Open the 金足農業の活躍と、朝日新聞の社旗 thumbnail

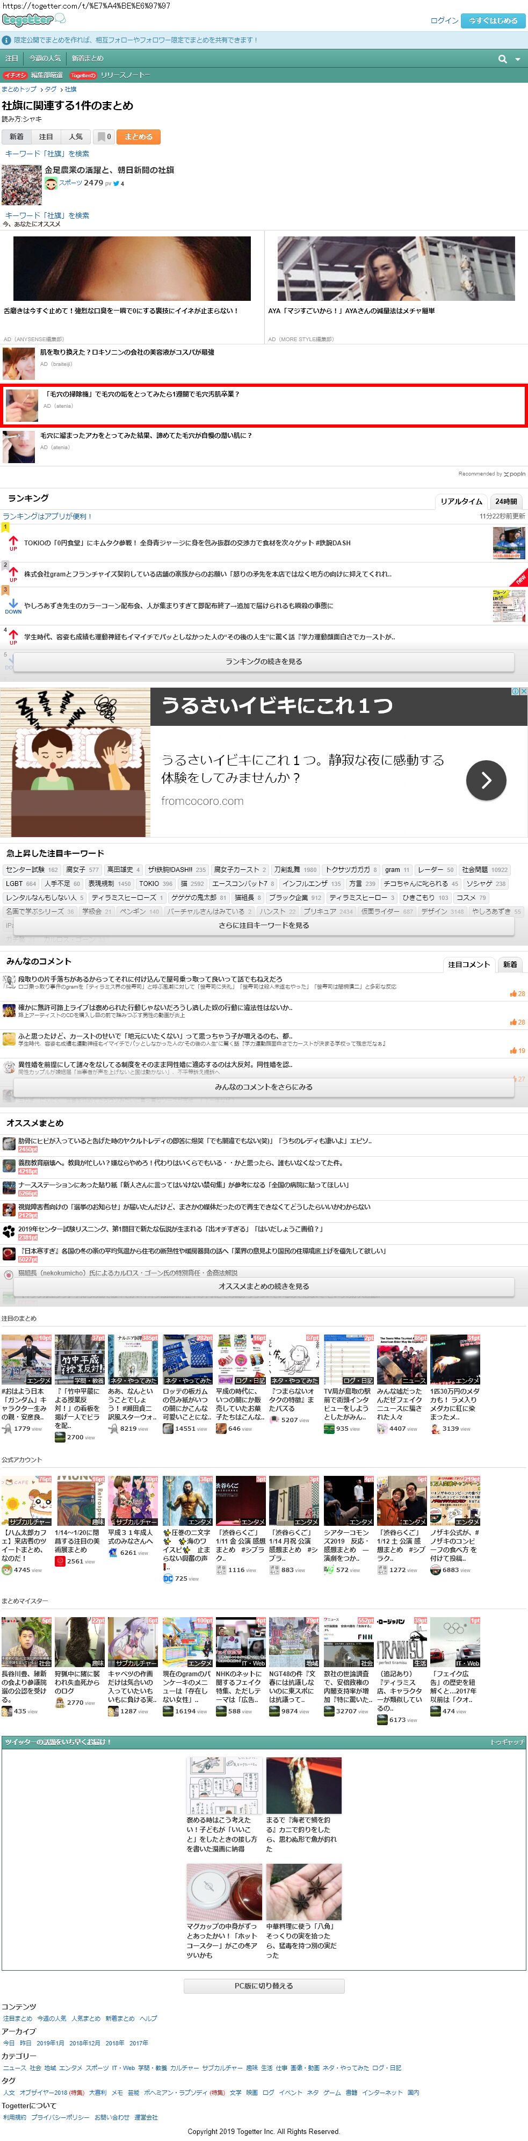(21, 184)
